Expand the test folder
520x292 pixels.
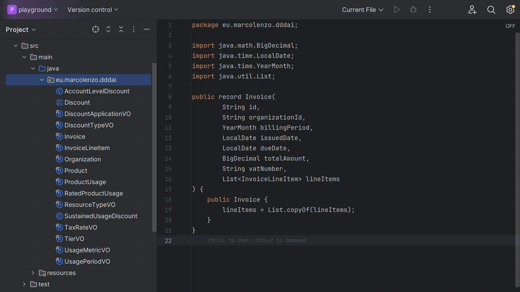pos(24,284)
